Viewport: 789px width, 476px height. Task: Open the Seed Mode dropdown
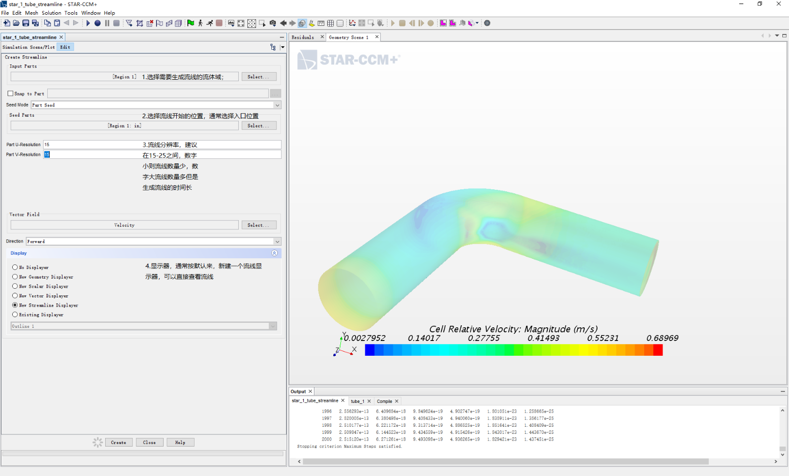pyautogui.click(x=277, y=105)
